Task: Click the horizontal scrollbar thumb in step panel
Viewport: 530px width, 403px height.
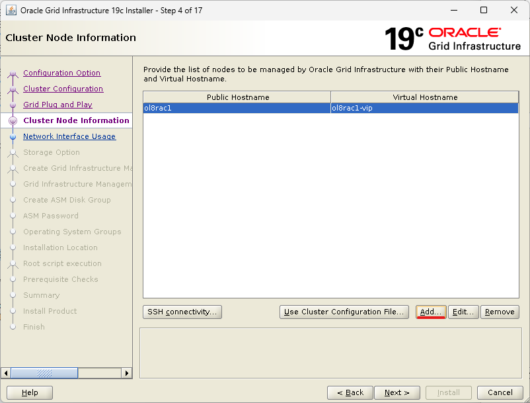Action: pyautogui.click(x=44, y=373)
